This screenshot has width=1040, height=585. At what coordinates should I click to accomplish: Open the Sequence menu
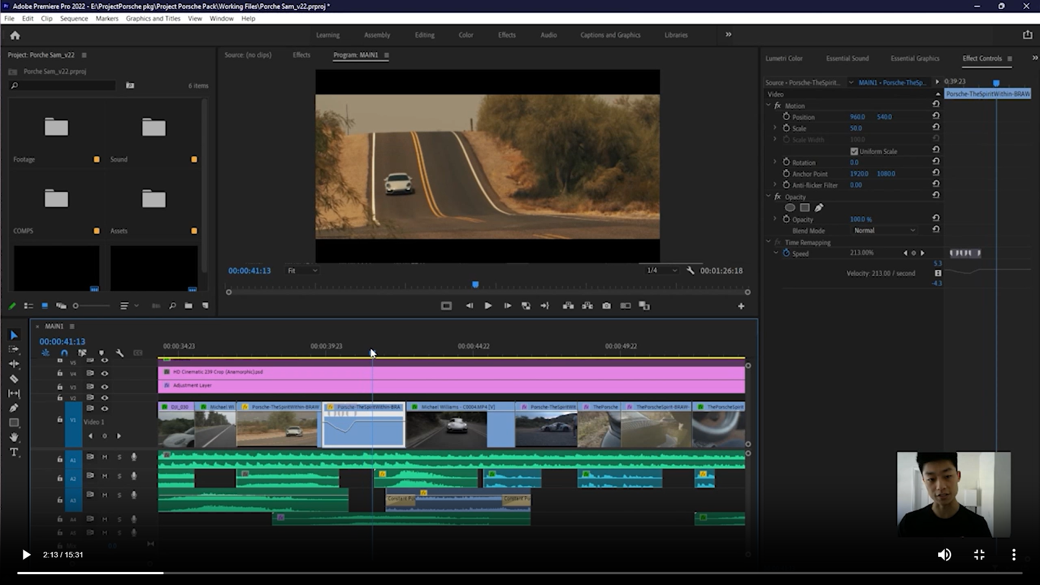[x=74, y=18]
